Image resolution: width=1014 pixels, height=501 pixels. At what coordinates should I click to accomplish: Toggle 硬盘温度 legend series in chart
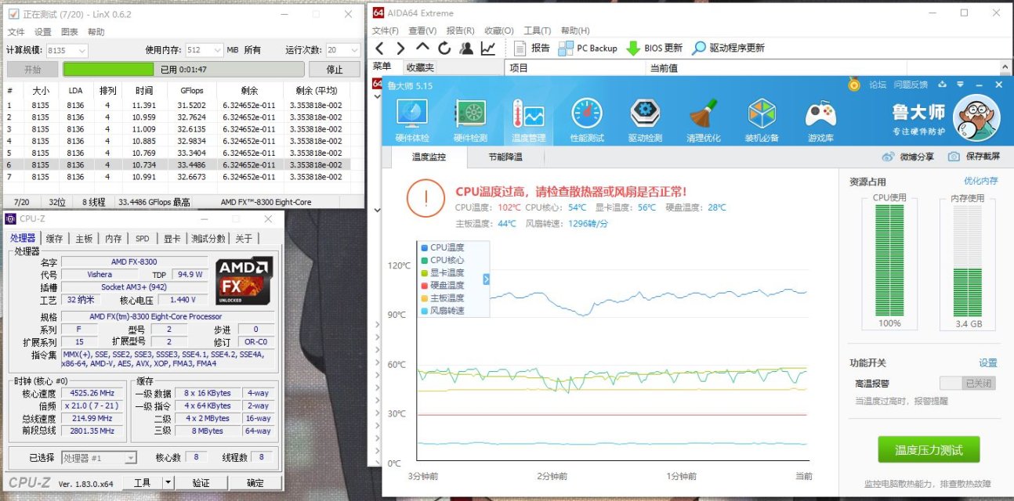(x=442, y=285)
